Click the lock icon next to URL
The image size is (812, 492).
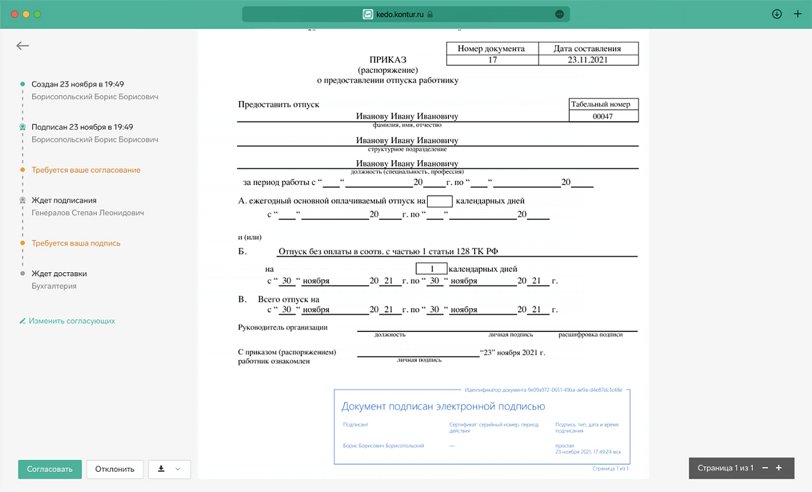coord(430,14)
